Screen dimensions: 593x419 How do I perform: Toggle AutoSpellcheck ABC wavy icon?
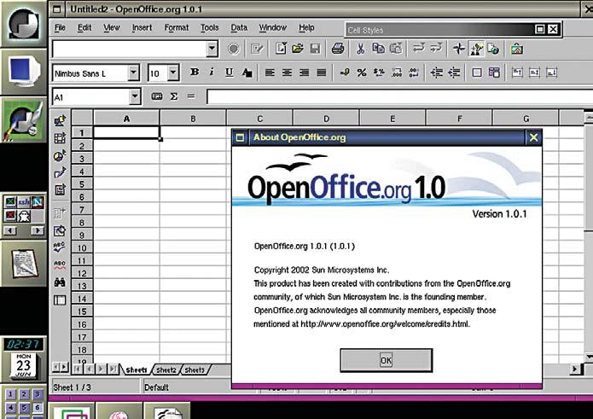tap(60, 265)
